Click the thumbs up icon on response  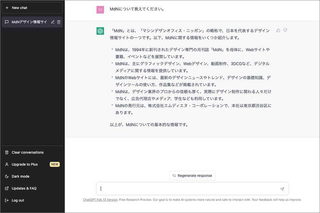click(278, 30)
